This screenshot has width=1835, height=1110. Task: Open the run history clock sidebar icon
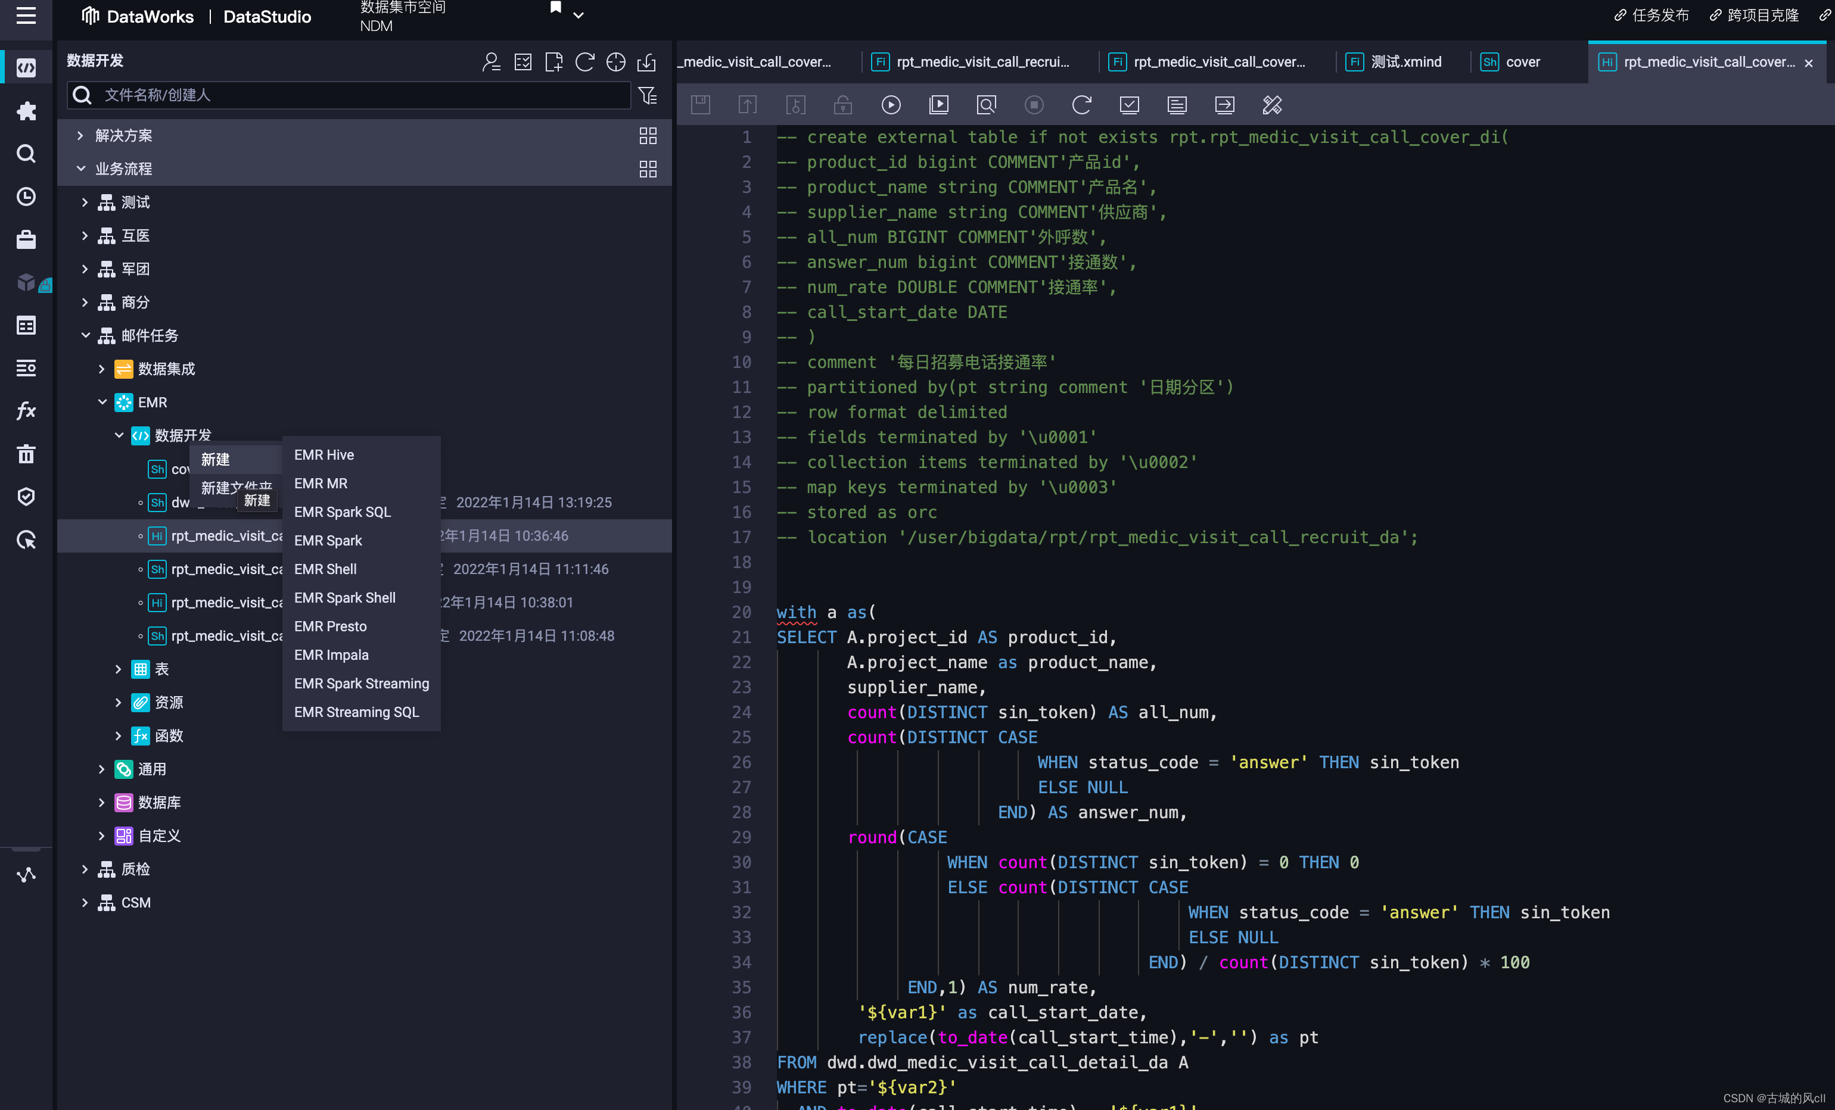pyautogui.click(x=26, y=197)
